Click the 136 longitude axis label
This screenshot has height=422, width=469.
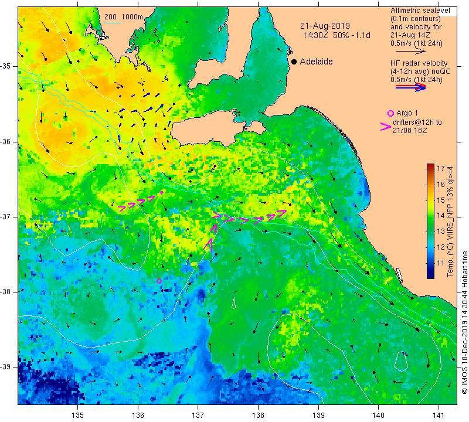click(138, 416)
